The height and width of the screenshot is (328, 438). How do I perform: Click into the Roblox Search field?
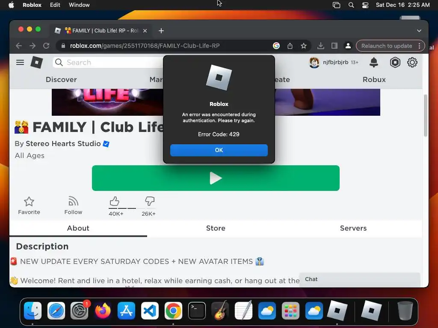click(112, 62)
